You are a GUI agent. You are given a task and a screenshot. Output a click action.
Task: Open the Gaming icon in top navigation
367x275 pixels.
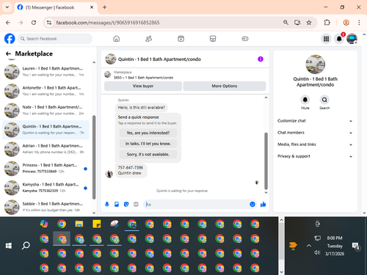245,39
